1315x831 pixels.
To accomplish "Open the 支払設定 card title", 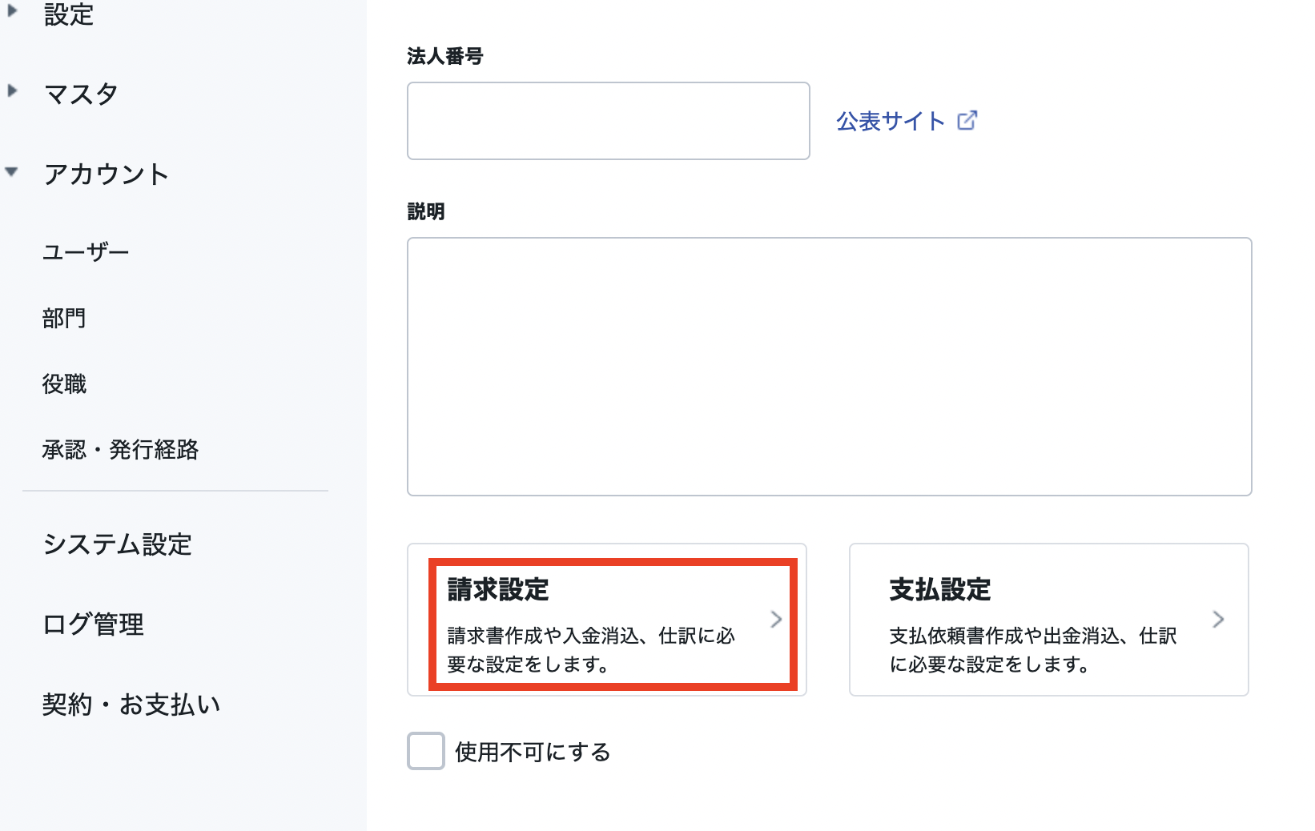I will 940,589.
